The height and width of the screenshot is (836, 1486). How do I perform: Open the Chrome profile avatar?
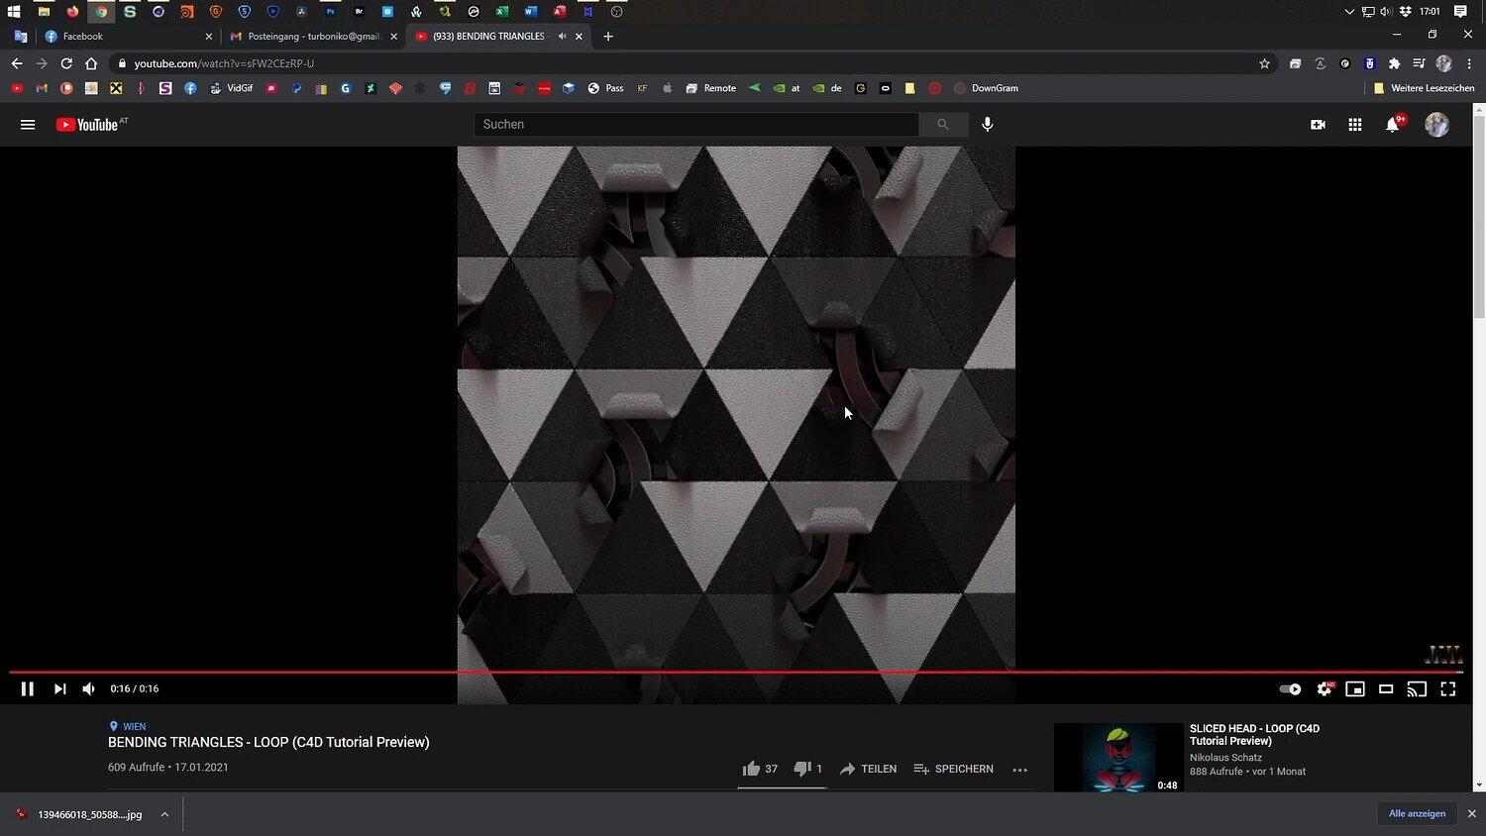click(x=1443, y=63)
